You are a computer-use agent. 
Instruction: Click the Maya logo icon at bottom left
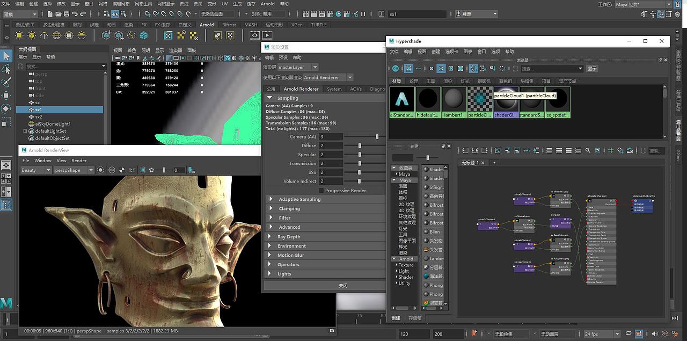(6, 303)
